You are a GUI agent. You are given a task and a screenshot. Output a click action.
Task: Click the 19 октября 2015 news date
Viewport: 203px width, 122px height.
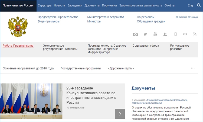click(75, 108)
